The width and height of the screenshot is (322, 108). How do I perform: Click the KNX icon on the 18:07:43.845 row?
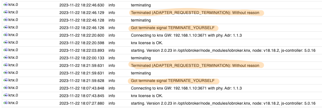point(6,95)
